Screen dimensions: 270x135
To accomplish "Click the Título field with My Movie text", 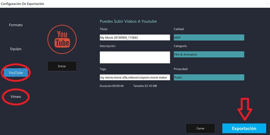I will pos(135,37).
